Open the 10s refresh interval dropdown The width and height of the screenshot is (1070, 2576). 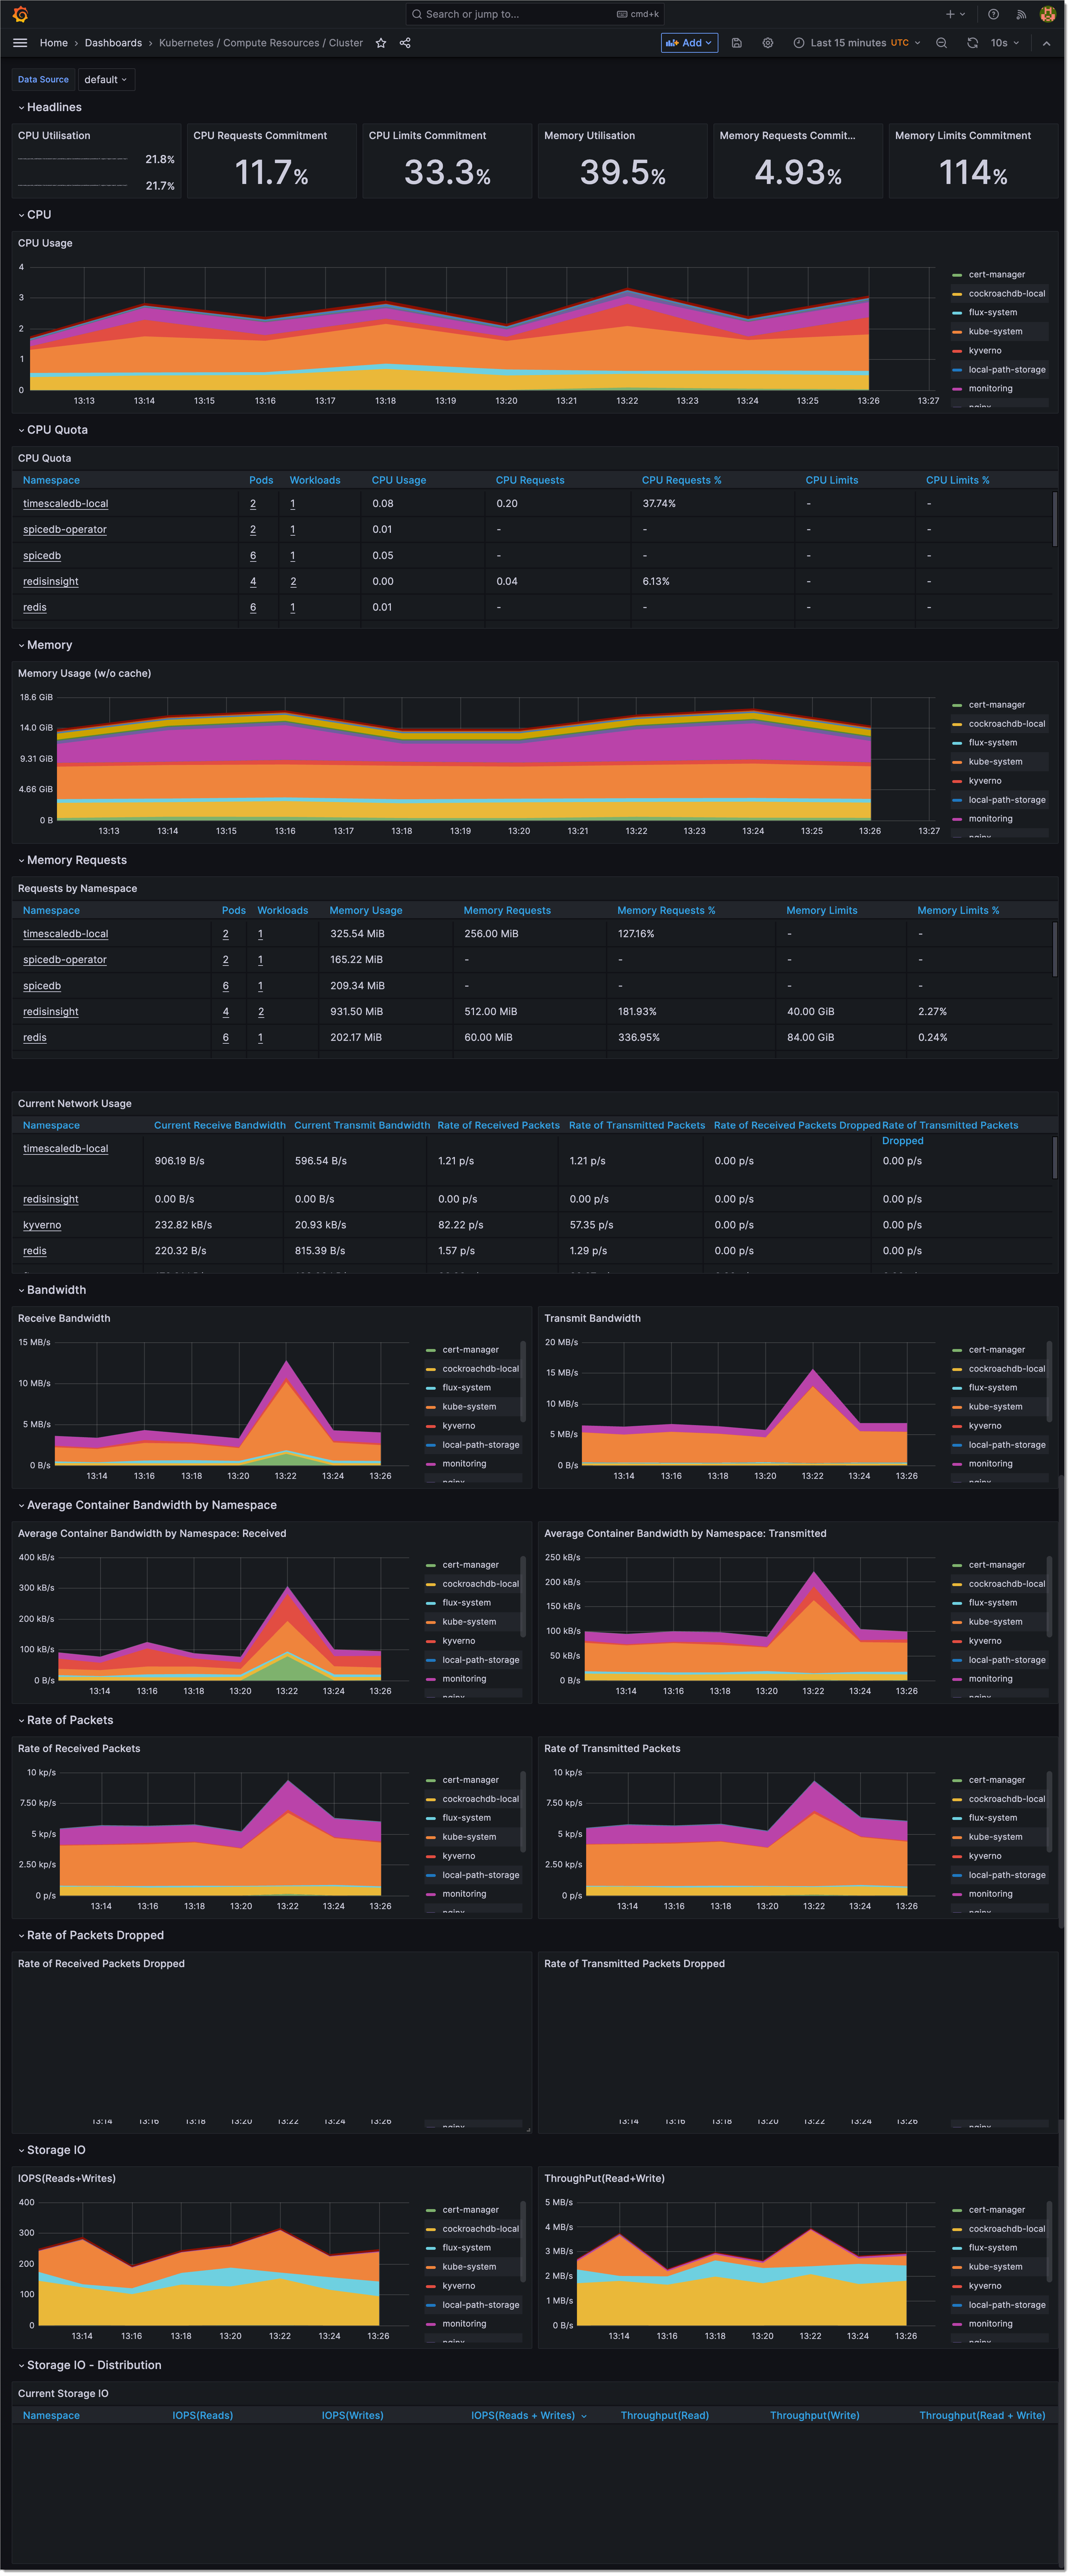pyautogui.click(x=1005, y=43)
